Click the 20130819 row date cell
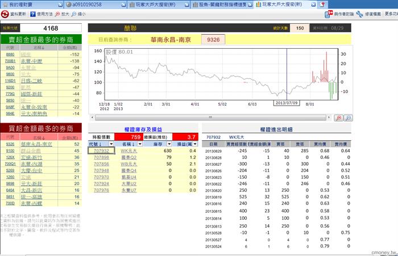Image resolution: width=398 pixels, height=256 pixels. (213, 197)
